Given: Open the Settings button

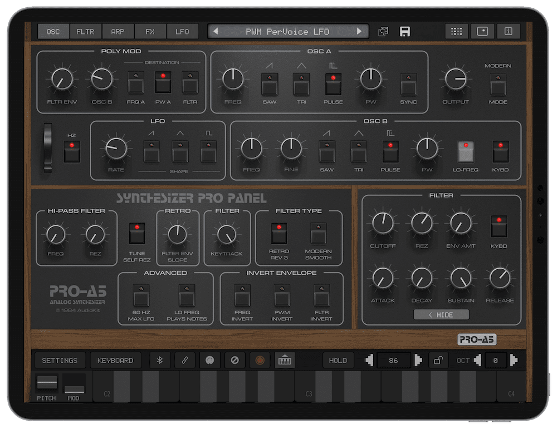Looking at the screenshot, I should coord(60,361).
